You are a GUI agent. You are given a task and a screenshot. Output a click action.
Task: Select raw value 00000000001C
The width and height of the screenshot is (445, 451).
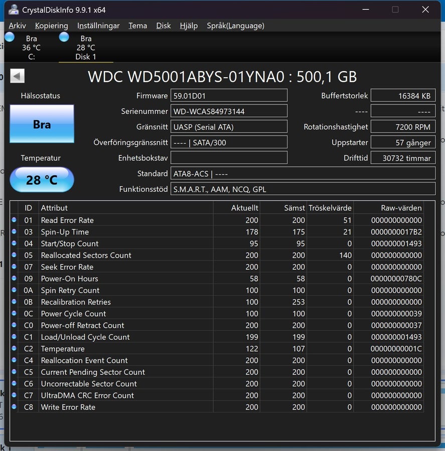pos(396,349)
